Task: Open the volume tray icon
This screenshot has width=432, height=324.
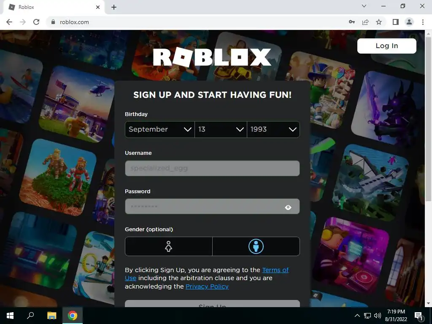Action: coord(378,316)
